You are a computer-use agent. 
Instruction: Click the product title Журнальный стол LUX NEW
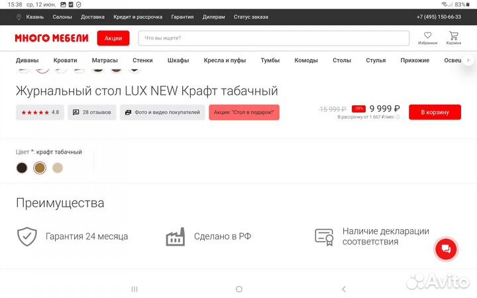(x=146, y=91)
